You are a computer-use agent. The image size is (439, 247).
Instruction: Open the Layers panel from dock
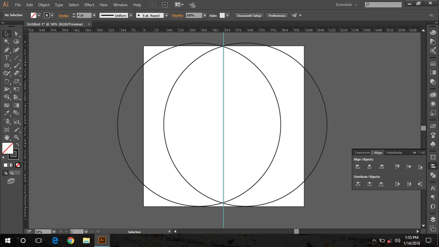[433, 220]
